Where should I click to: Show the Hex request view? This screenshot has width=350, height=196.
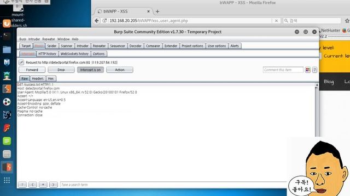(51, 78)
